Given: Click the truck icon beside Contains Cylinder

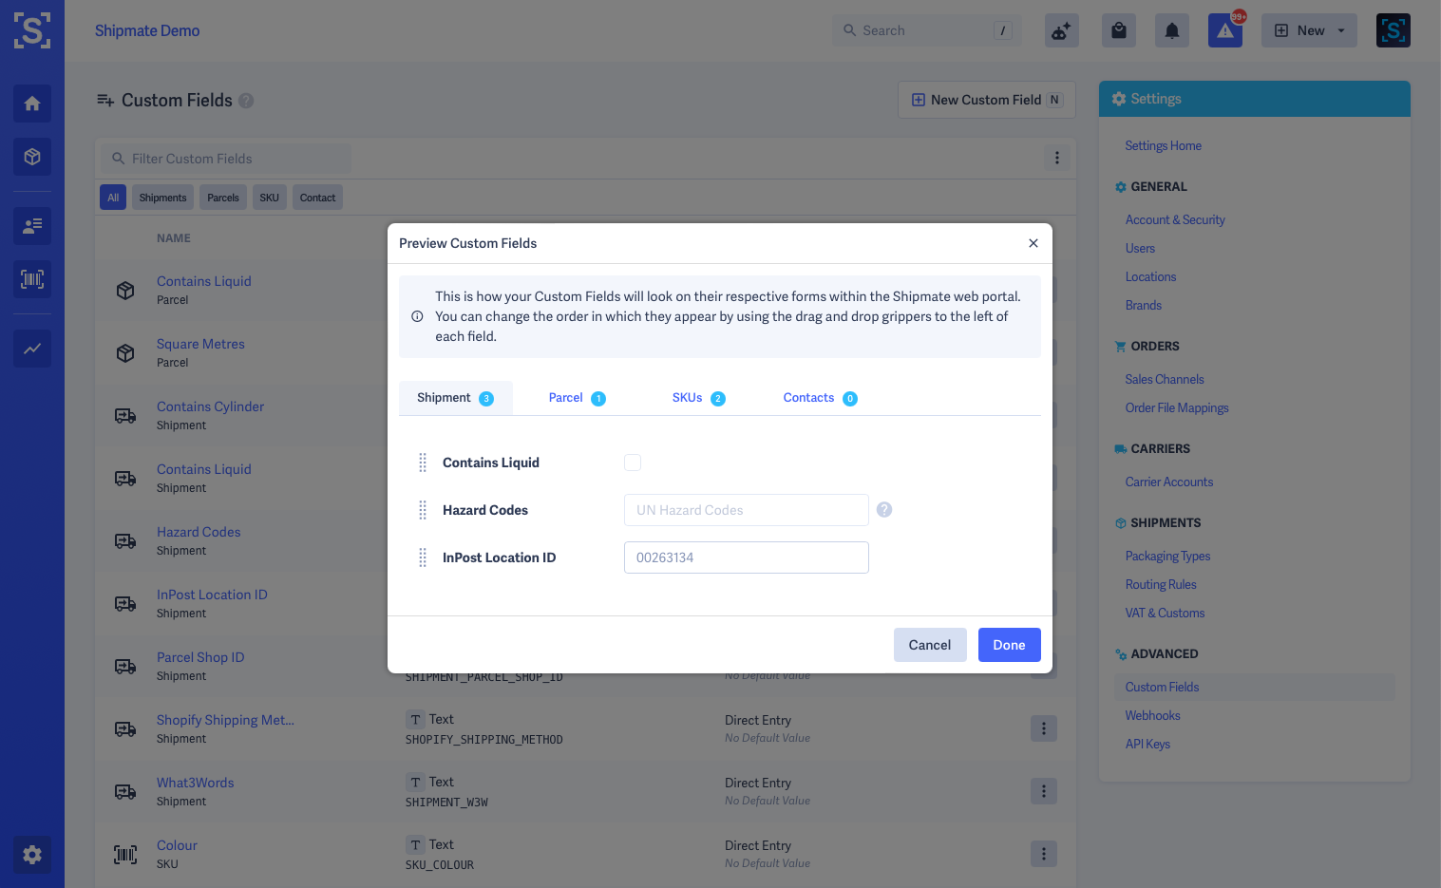Looking at the screenshot, I should 125,416.
